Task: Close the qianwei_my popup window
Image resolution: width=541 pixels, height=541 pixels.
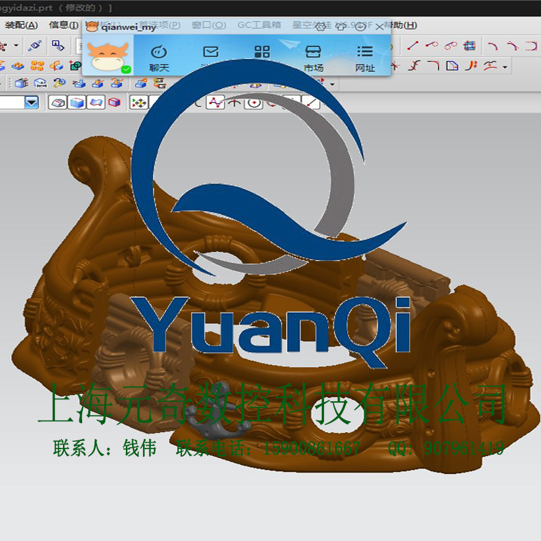Action: point(379,27)
